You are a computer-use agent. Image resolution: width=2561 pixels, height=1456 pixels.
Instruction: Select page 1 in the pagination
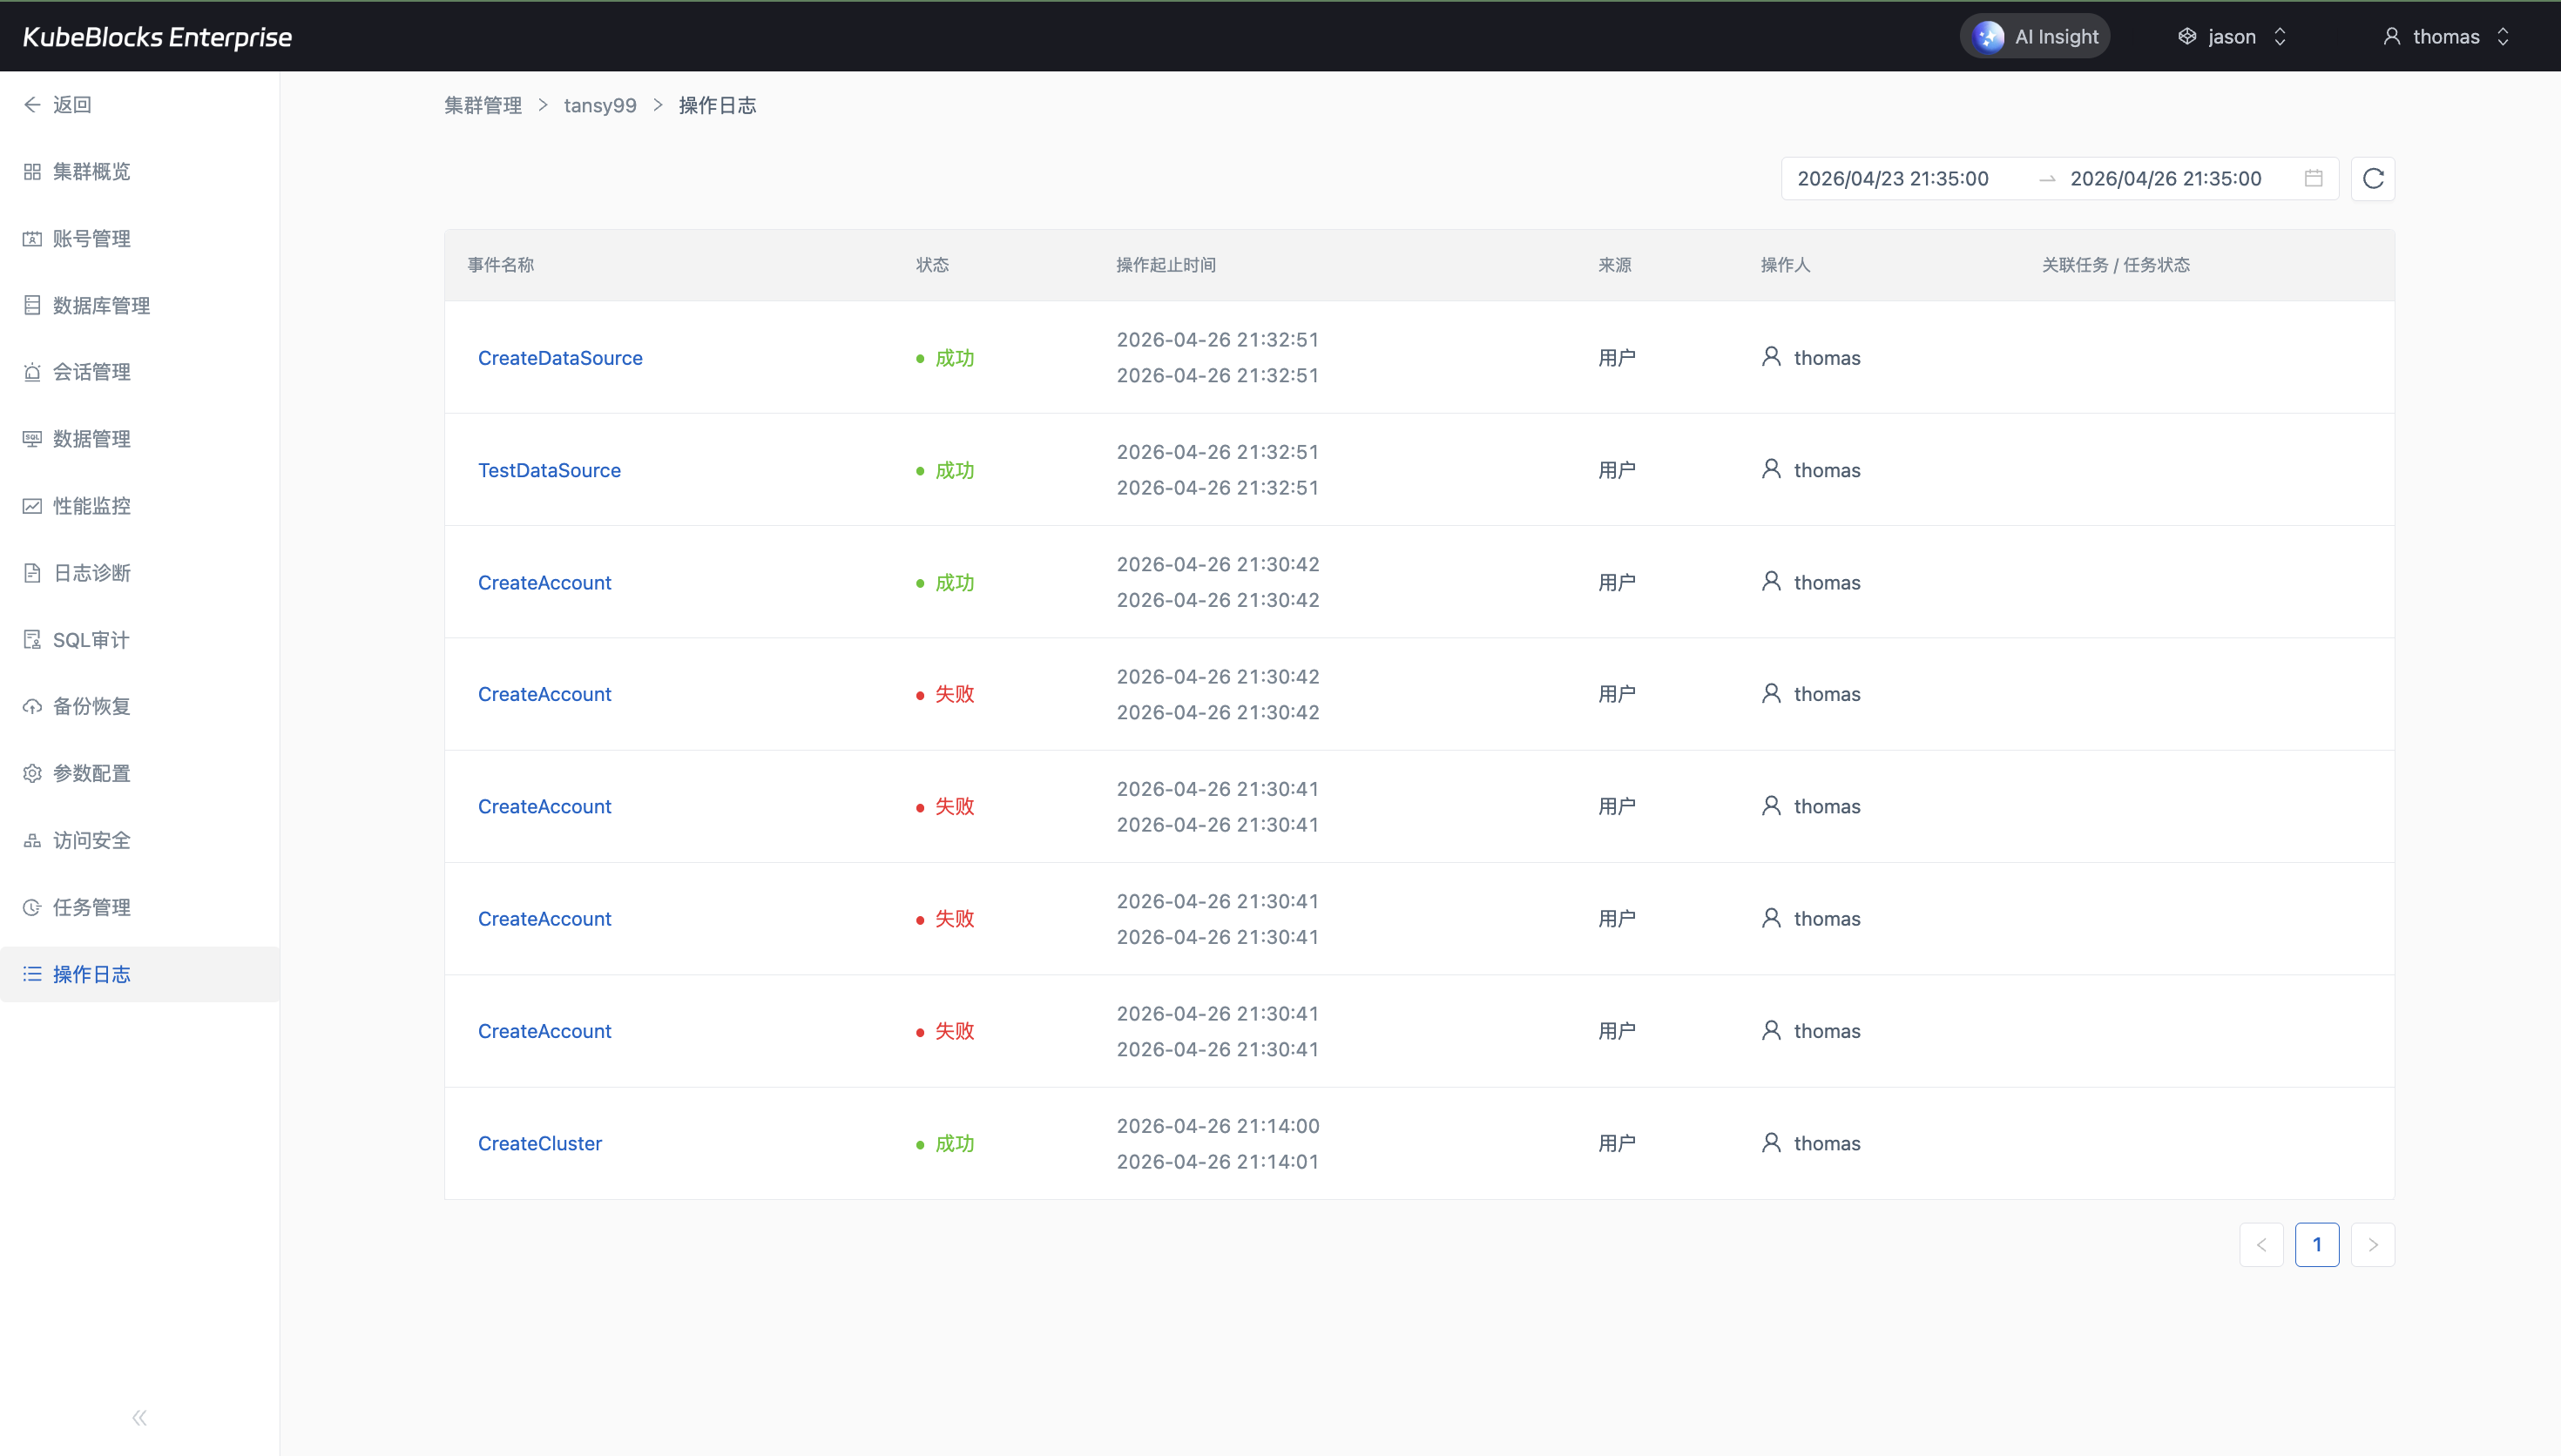(x=2316, y=1245)
